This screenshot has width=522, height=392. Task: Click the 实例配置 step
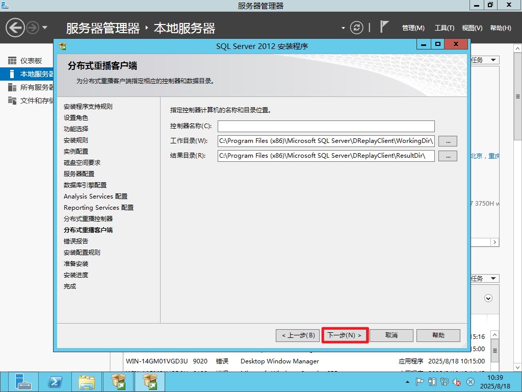point(76,151)
